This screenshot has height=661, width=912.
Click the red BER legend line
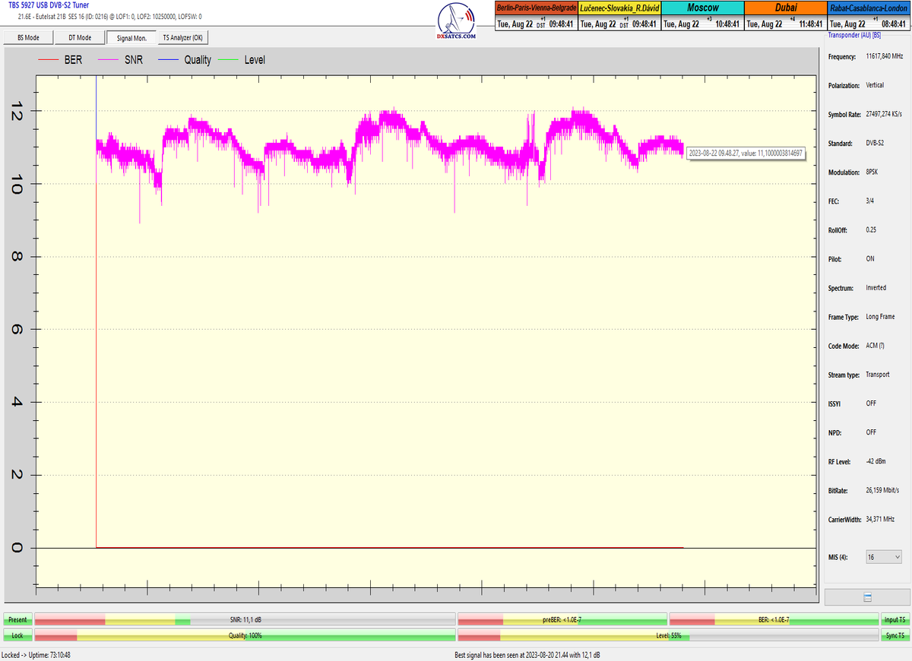point(49,60)
